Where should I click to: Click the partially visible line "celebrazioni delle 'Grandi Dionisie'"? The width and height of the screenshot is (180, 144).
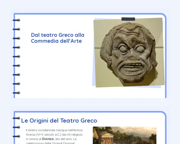click(x=51, y=143)
